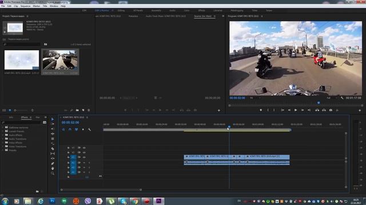Switch to Audio Track Mixer tab

click(x=166, y=17)
